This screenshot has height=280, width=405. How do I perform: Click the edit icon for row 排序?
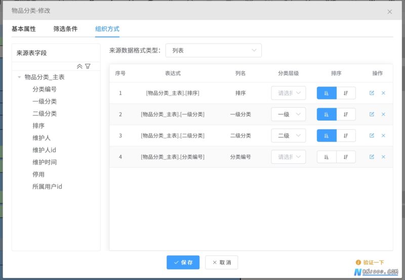372,93
